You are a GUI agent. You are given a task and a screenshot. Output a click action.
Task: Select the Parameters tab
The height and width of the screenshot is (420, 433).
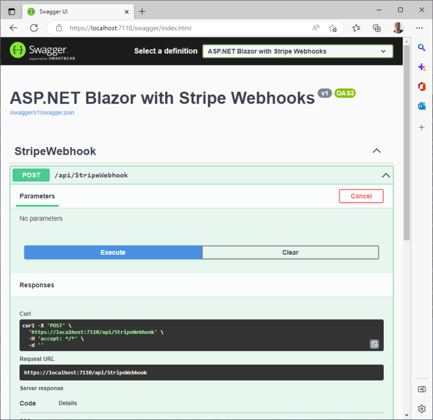pos(37,196)
